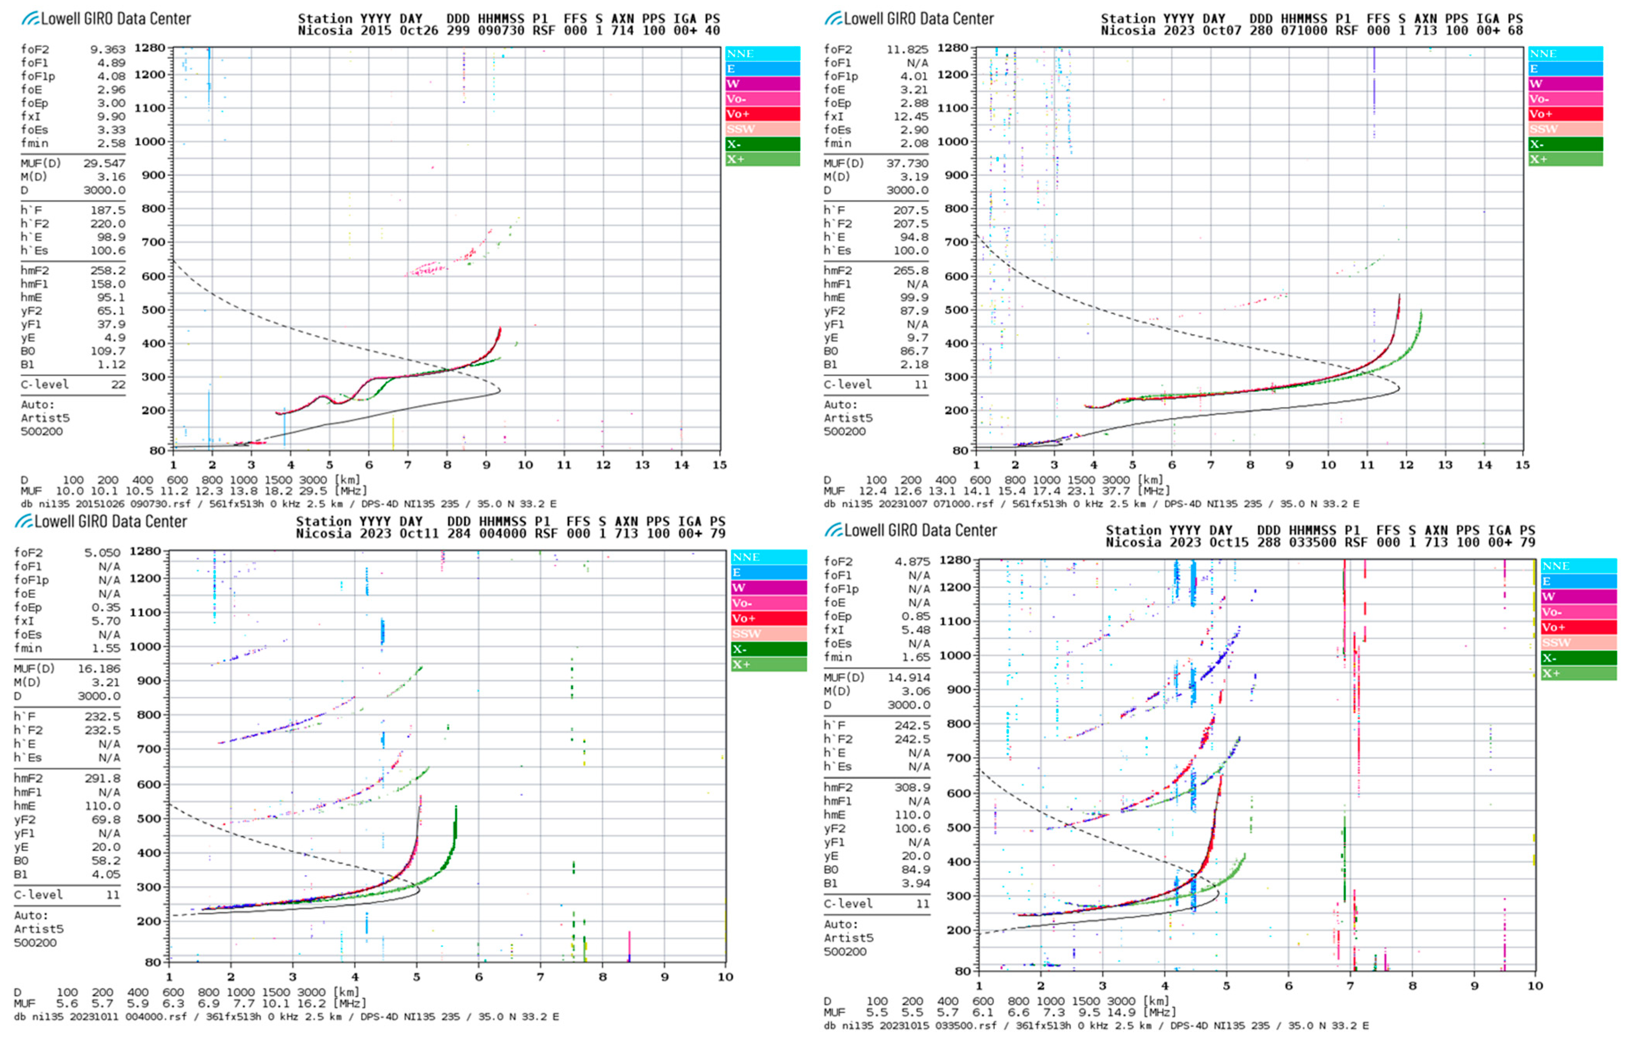The width and height of the screenshot is (1626, 1039).
Task: Click light green X+ swatch in Oct07 ionogram
Action: 1565,159
